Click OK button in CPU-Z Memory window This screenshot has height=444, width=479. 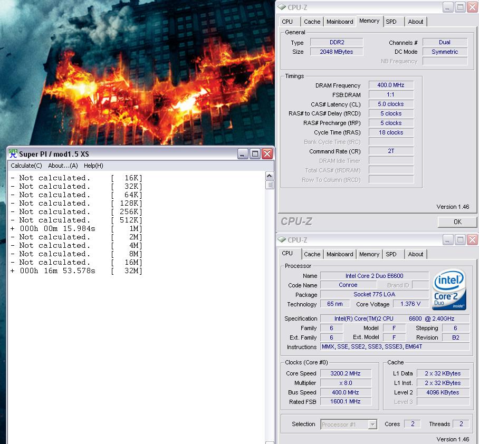tap(457, 222)
